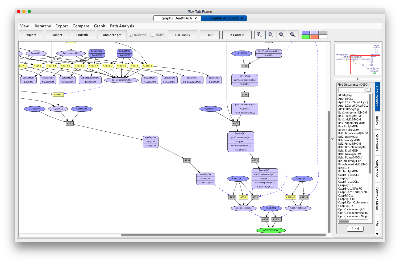The height and width of the screenshot is (263, 400).
Task: Pick the orange color swatch
Action: [x=314, y=37]
